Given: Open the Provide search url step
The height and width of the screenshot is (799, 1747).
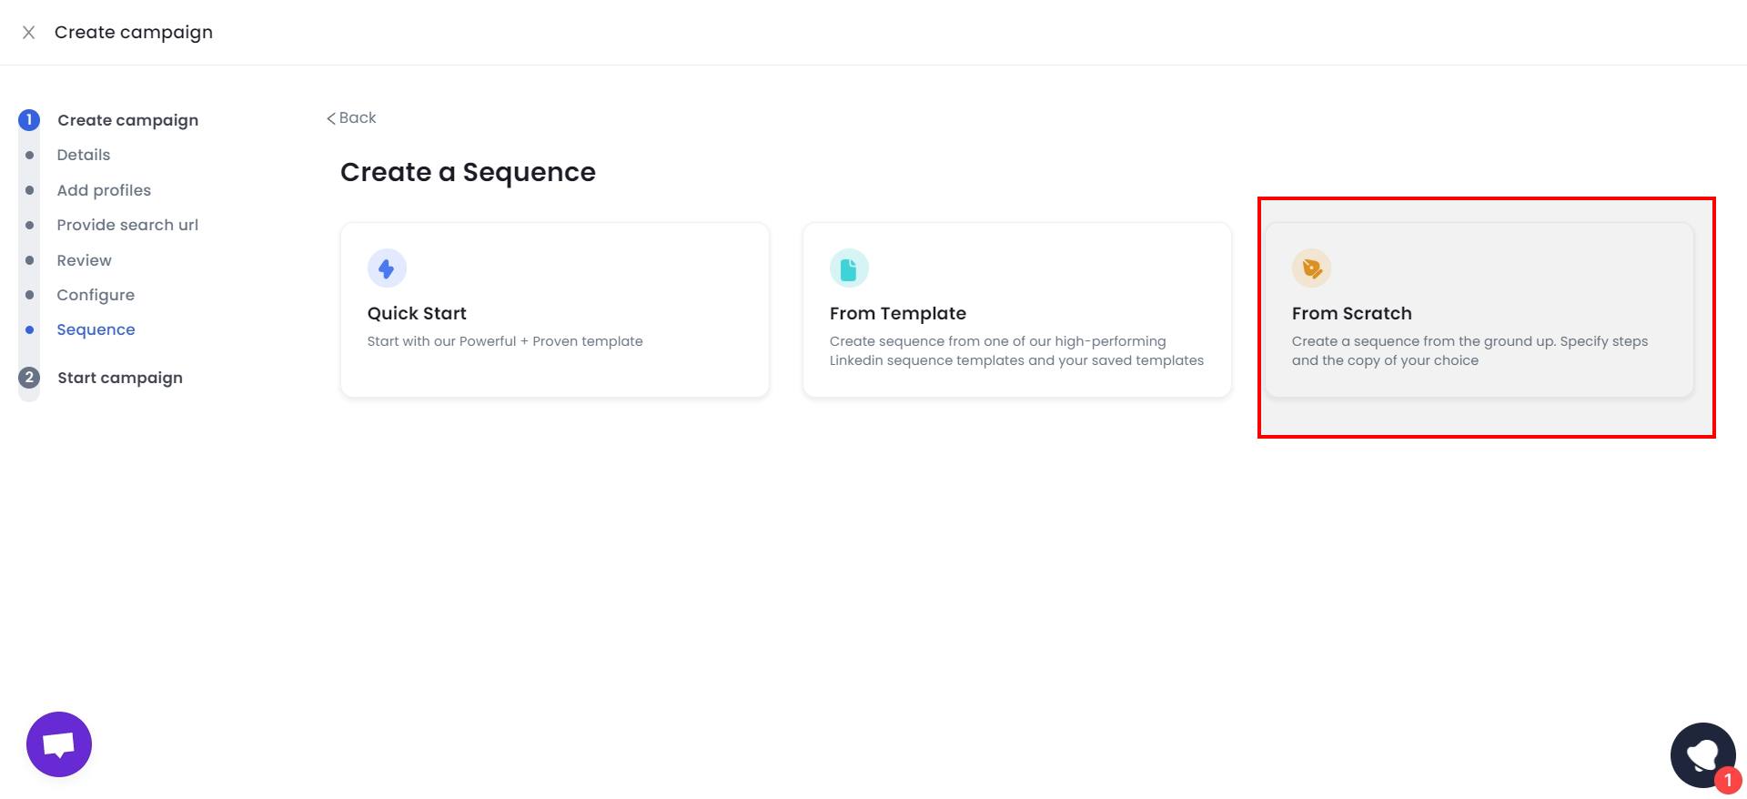Looking at the screenshot, I should pyautogui.click(x=127, y=225).
